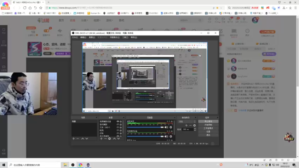Screen dimensions: 299x168
Task: Click the browser address bar URL
Action: 82,8
